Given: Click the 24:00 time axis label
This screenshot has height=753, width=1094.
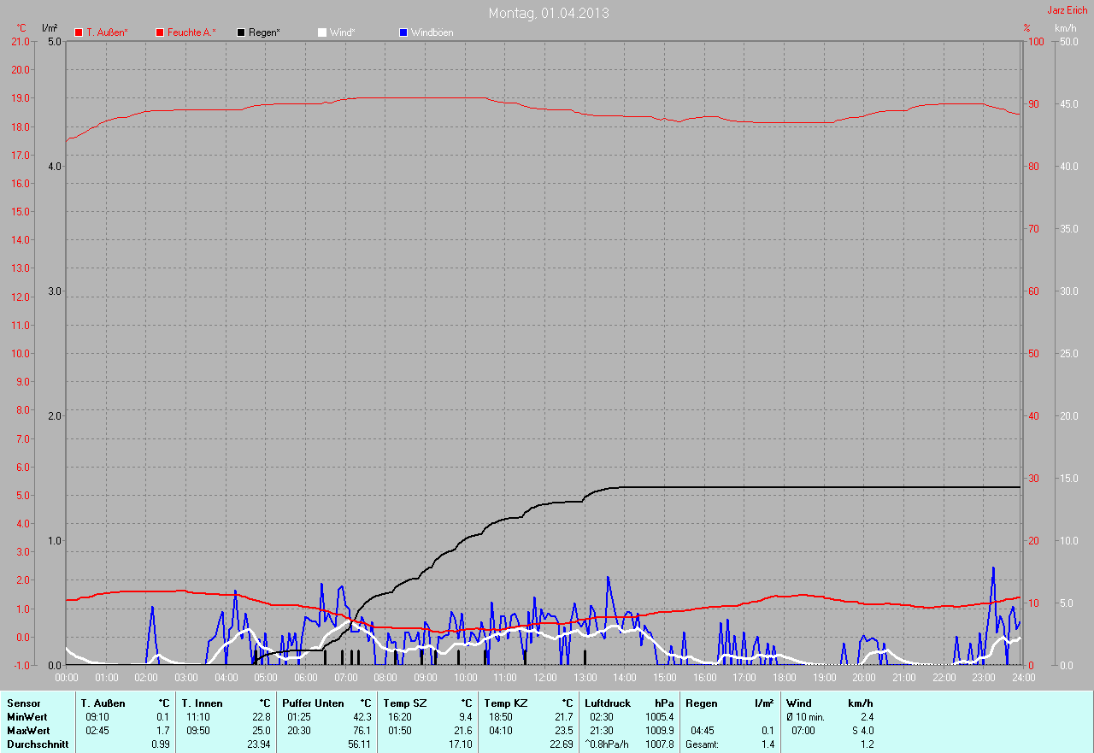Looking at the screenshot, I should pyautogui.click(x=1023, y=678).
